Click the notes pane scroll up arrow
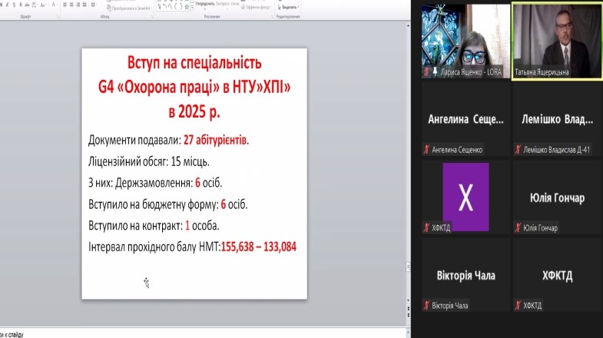 click(x=408, y=330)
